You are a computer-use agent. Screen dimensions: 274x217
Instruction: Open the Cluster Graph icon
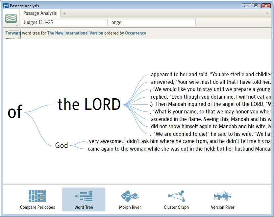(x=176, y=196)
